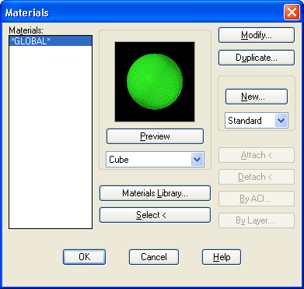Click the Standard material type combo box
The image size is (304, 289).
pyautogui.click(x=257, y=121)
